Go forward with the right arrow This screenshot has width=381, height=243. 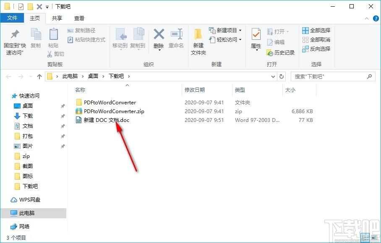(x=21, y=77)
